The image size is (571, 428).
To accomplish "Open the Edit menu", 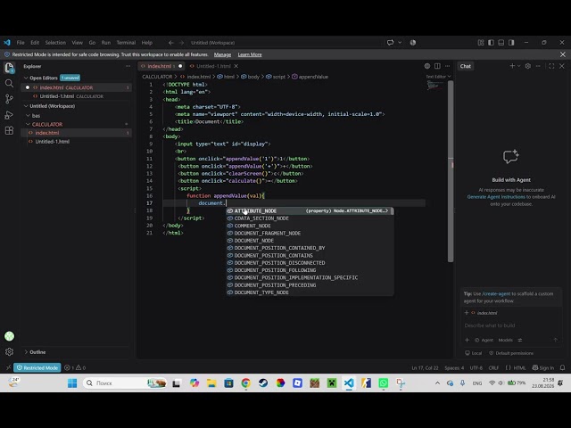I will click(35, 43).
